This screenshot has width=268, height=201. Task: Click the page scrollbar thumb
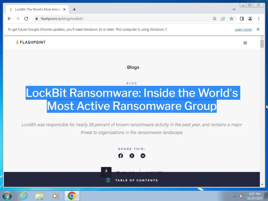click(262, 44)
